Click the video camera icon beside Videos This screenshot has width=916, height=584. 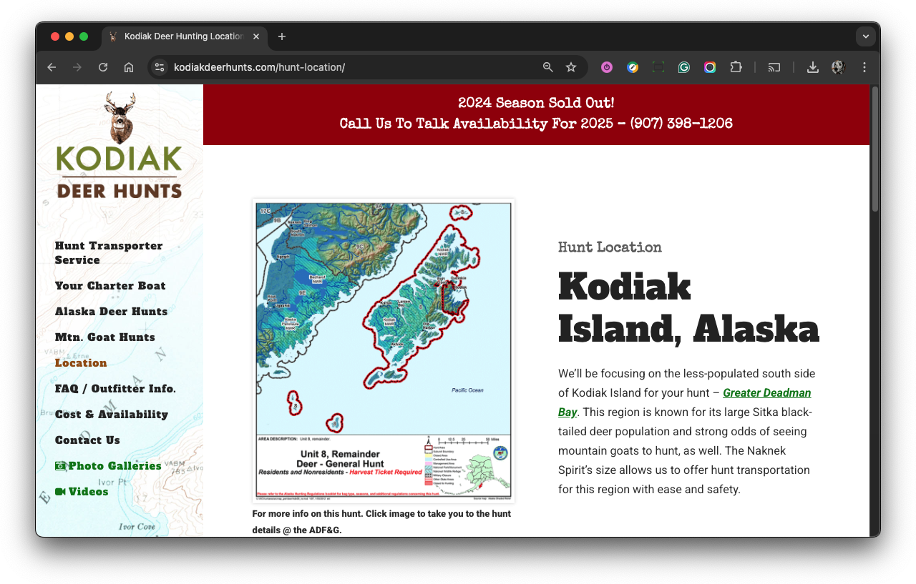[60, 492]
